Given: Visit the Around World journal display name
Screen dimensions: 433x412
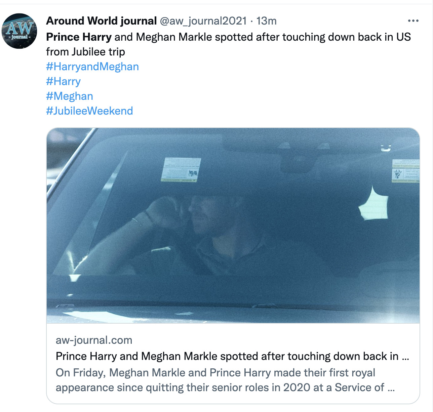Looking at the screenshot, I should coord(102,21).
